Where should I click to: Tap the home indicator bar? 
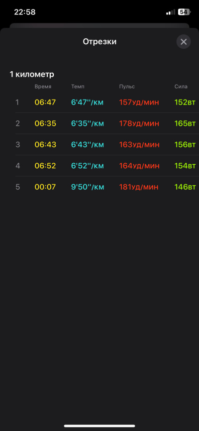coord(99,426)
